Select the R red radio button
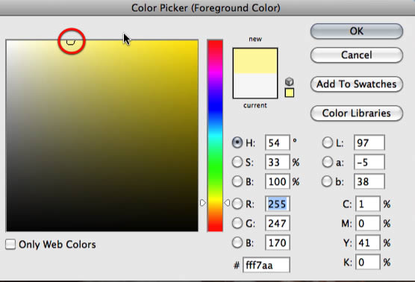 [237, 204]
